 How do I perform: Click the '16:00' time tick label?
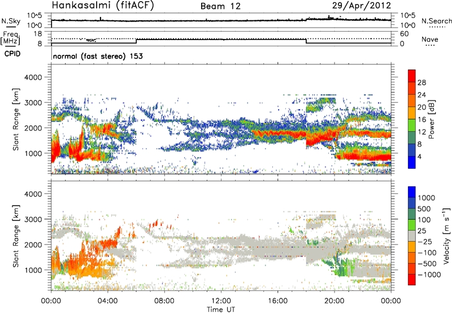[277, 301]
